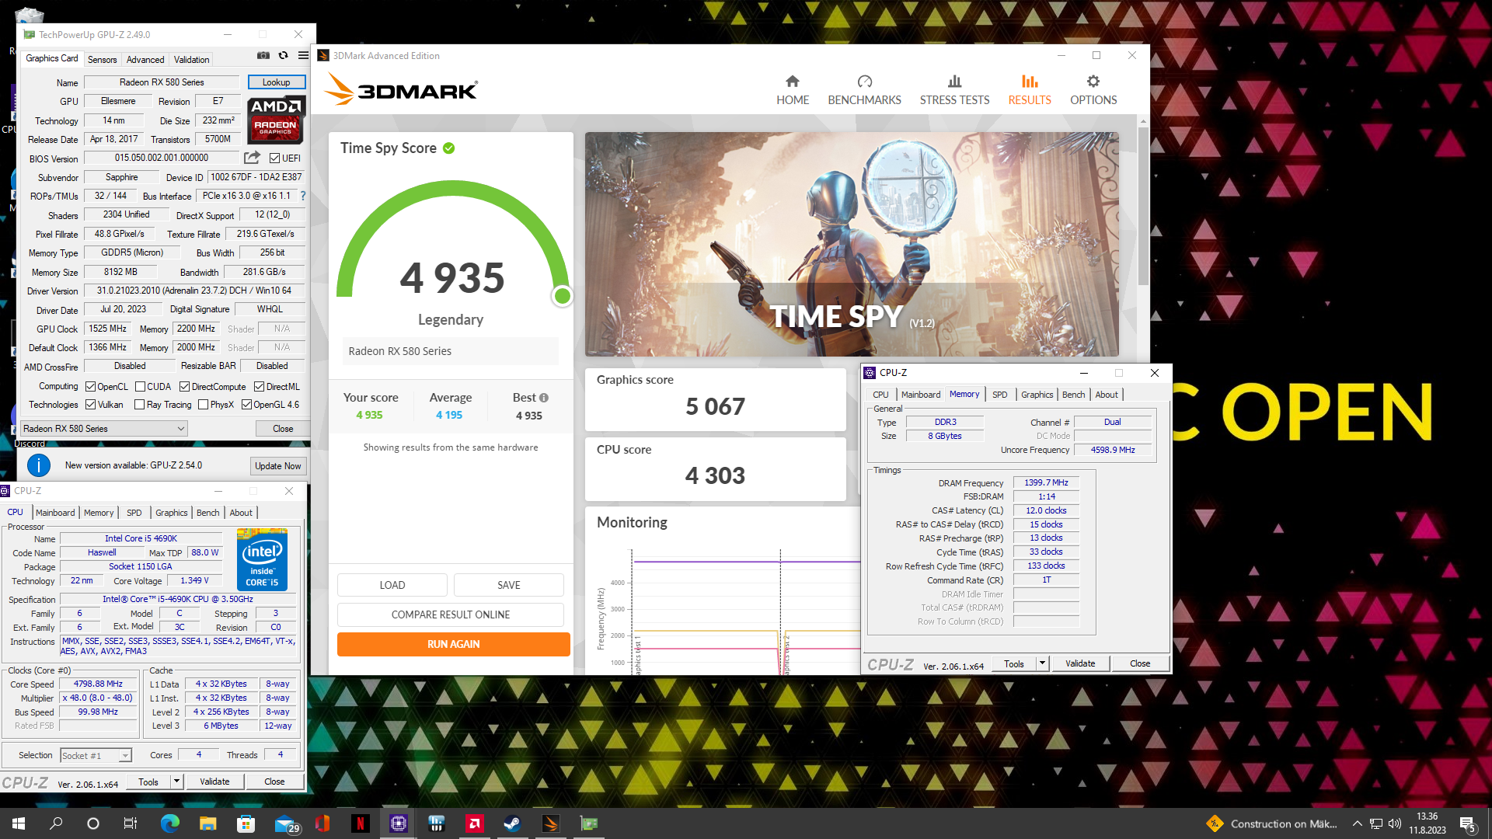This screenshot has width=1492, height=839.
Task: Toggle OpenGL 4.6 checkbox
Action: pyautogui.click(x=247, y=405)
